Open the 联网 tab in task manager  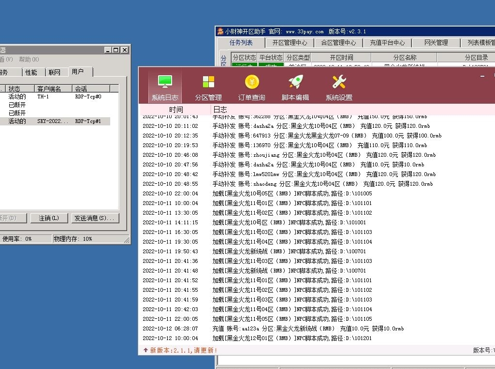coord(55,72)
